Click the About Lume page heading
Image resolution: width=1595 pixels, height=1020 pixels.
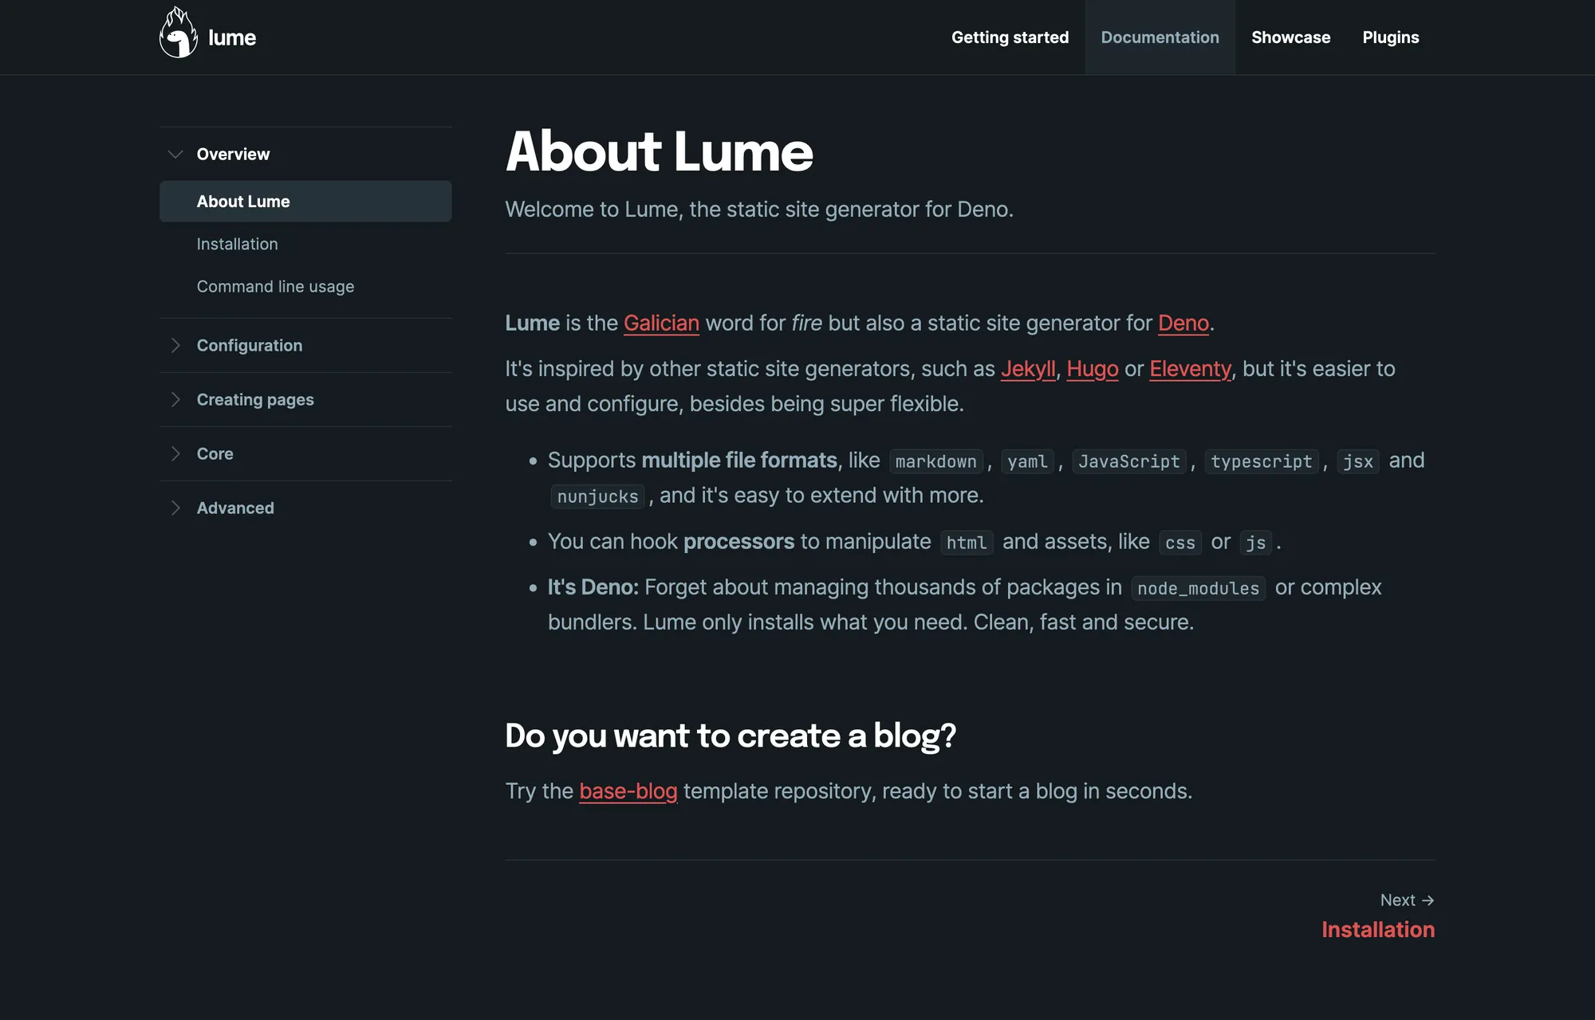point(660,151)
